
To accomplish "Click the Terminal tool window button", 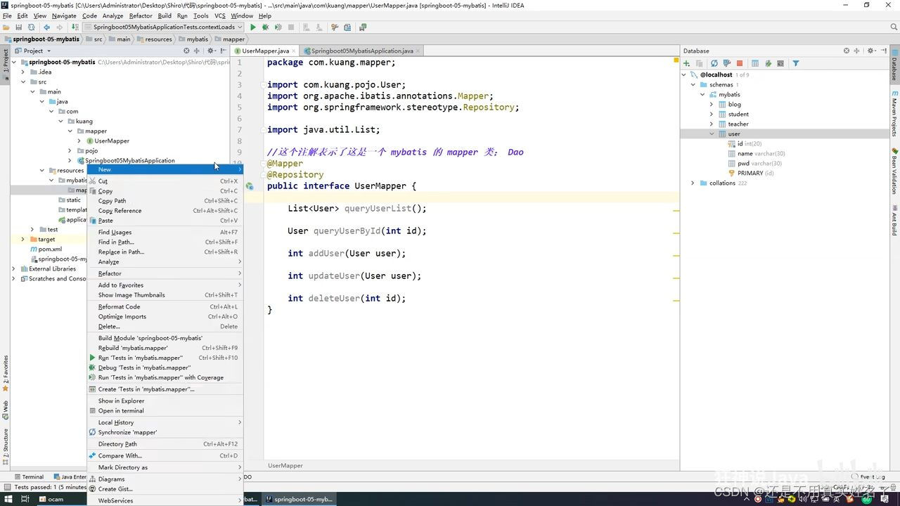I will click(x=28, y=476).
